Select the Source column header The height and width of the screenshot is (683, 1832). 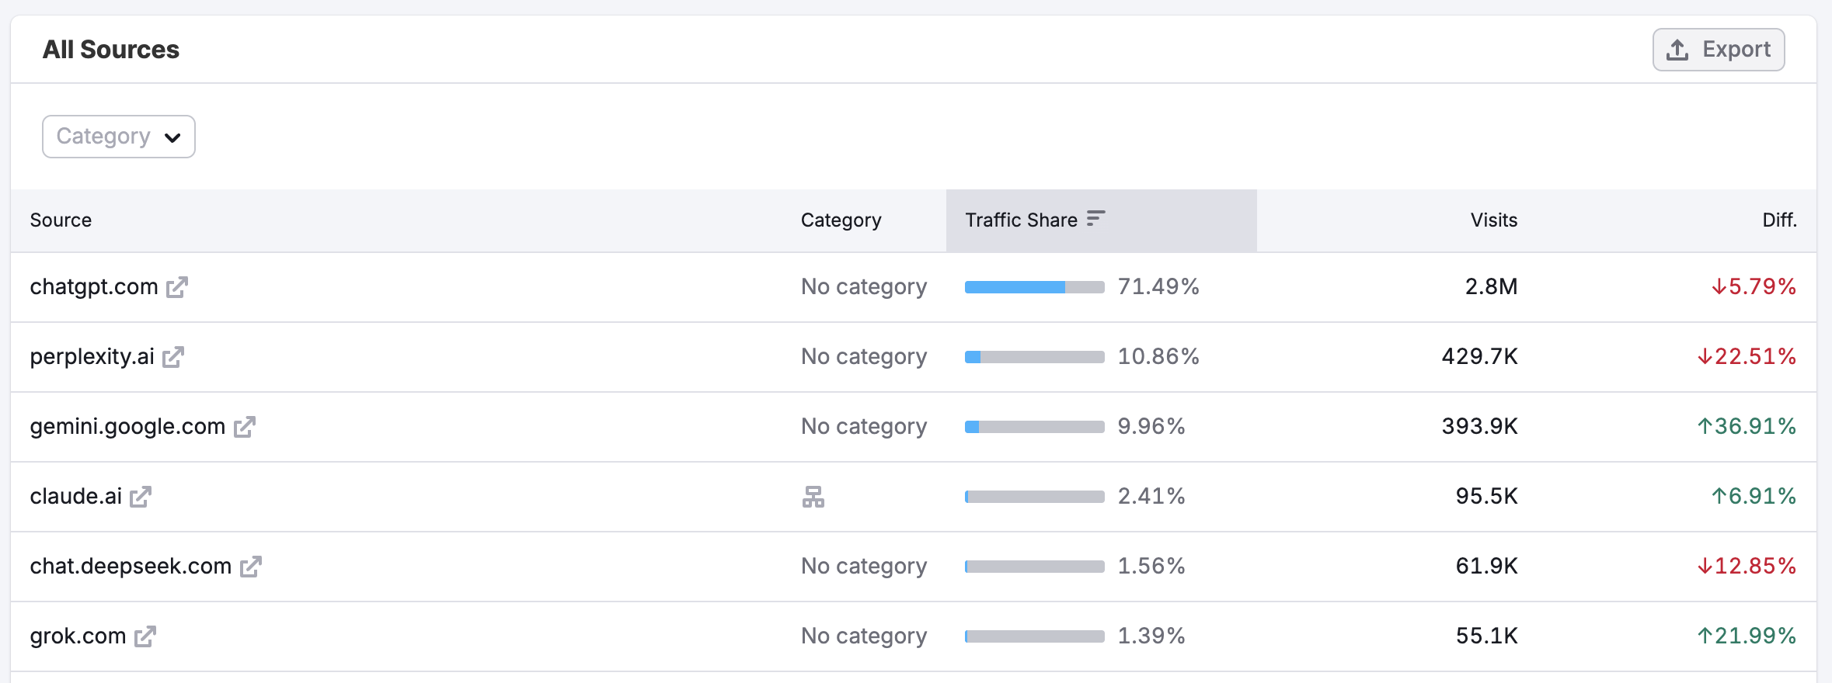click(61, 220)
